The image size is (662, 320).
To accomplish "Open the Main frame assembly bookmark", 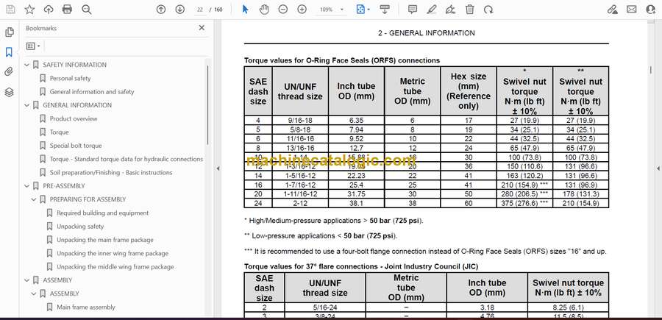I will point(86,307).
